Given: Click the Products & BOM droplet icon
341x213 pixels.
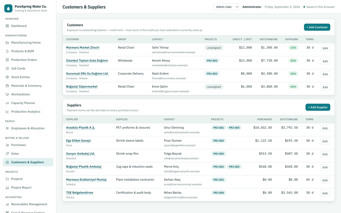Looking at the screenshot, I should coord(7,51).
